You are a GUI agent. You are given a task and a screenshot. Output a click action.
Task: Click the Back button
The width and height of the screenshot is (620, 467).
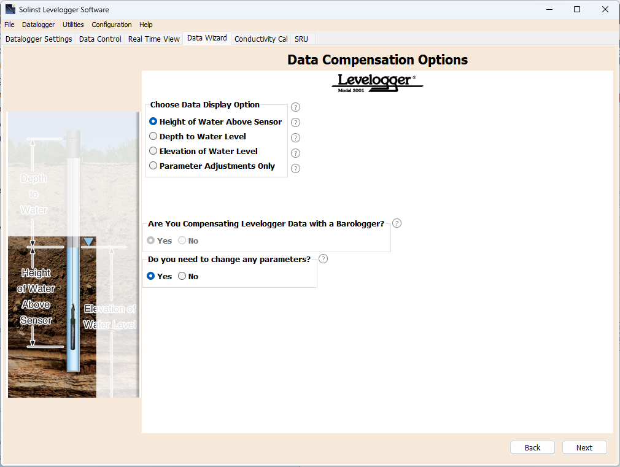532,447
